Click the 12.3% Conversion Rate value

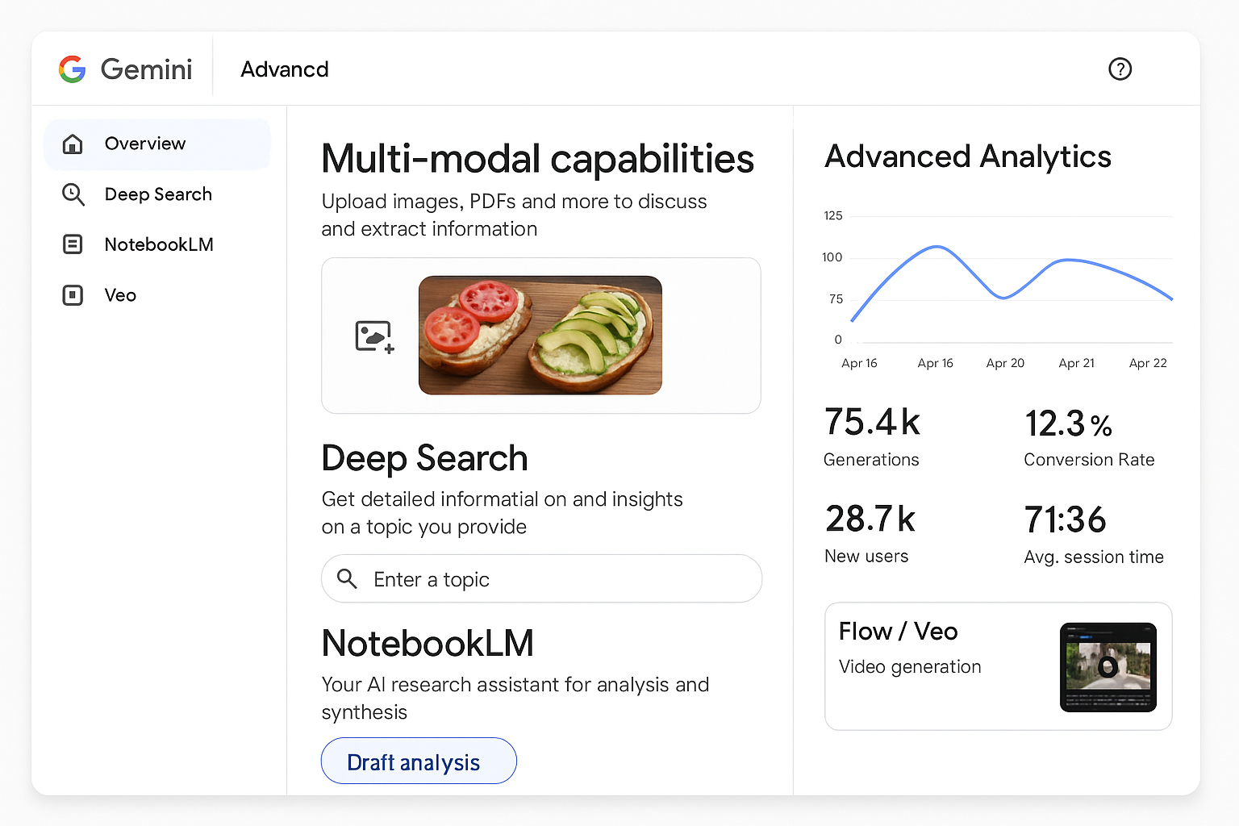click(1068, 423)
